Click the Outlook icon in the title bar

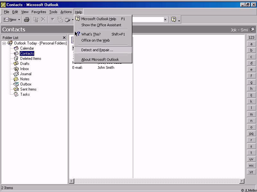click(3, 5)
